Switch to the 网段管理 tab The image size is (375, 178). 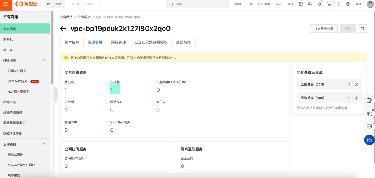click(x=119, y=42)
